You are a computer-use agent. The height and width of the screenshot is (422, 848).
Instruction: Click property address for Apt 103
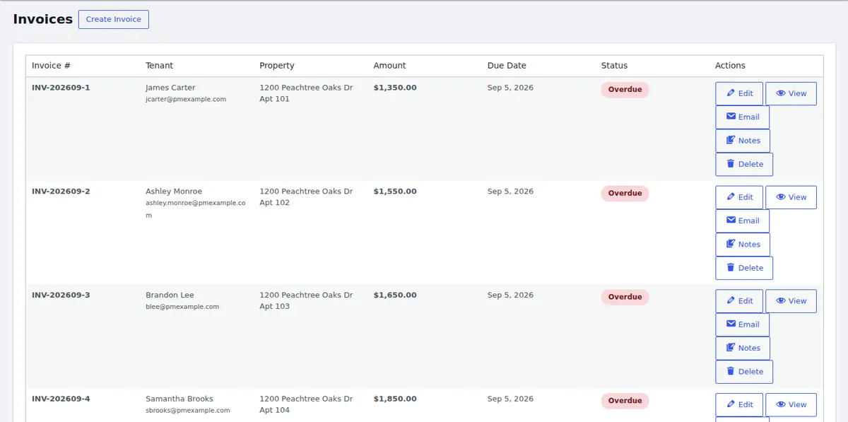[x=306, y=301]
